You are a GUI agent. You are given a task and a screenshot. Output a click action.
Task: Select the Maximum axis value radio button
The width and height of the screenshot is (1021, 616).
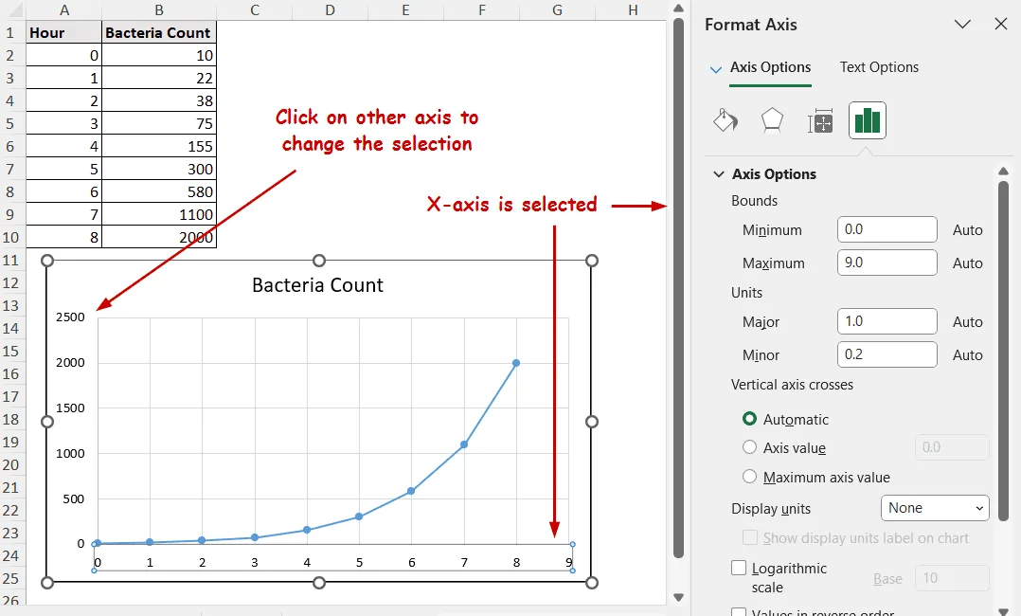749,477
